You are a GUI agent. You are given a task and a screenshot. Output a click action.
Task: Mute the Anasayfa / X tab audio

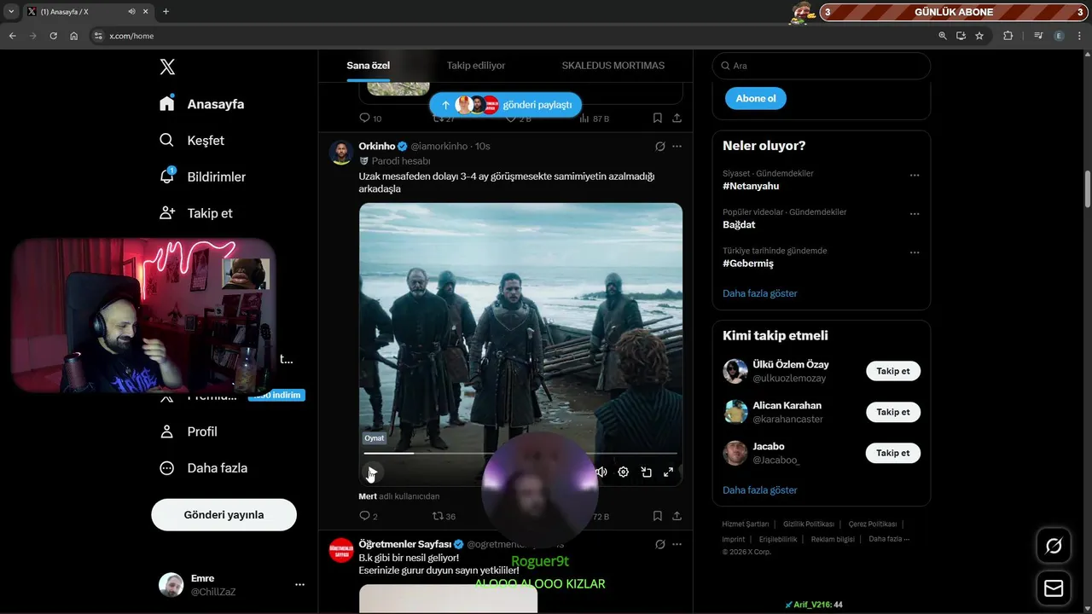click(131, 11)
